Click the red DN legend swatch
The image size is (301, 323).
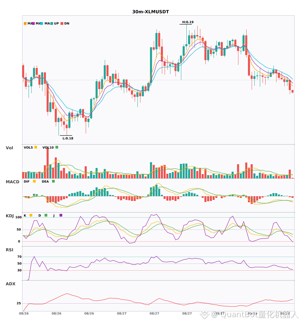(62, 23)
